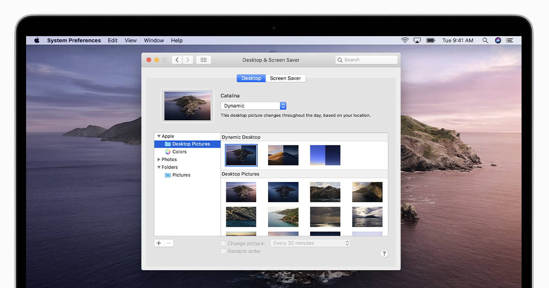Select the Pictures folder in sidebar
549x288 pixels.
click(181, 175)
